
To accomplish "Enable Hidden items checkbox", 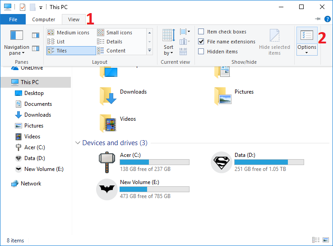I will [x=201, y=52].
